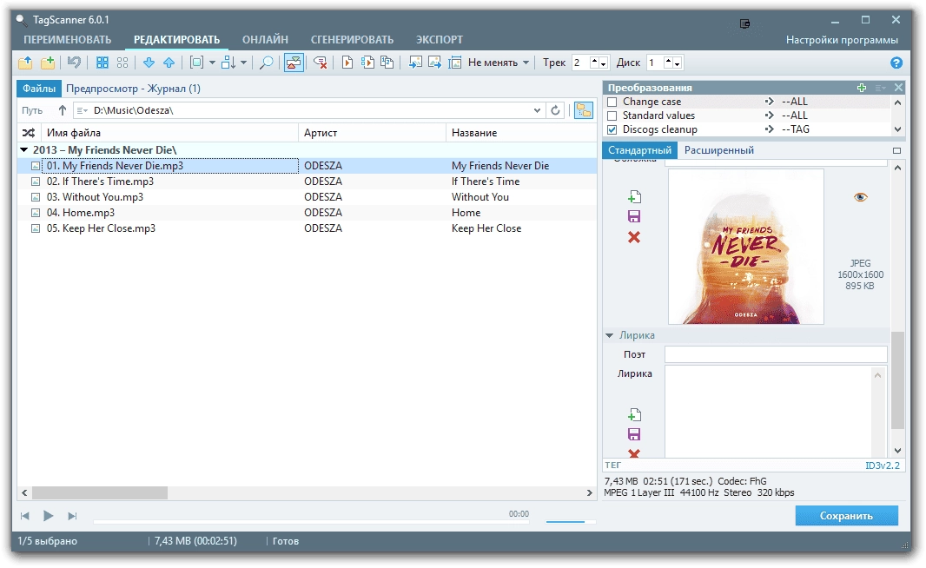The width and height of the screenshot is (926, 568).
Task: Move file down with blue down arrow
Action: tap(149, 63)
